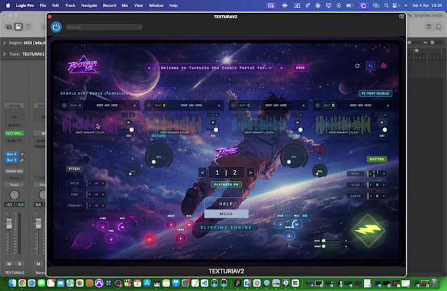Mute Slot C with the M button
The width and height of the screenshot is (447, 291).
297,122
